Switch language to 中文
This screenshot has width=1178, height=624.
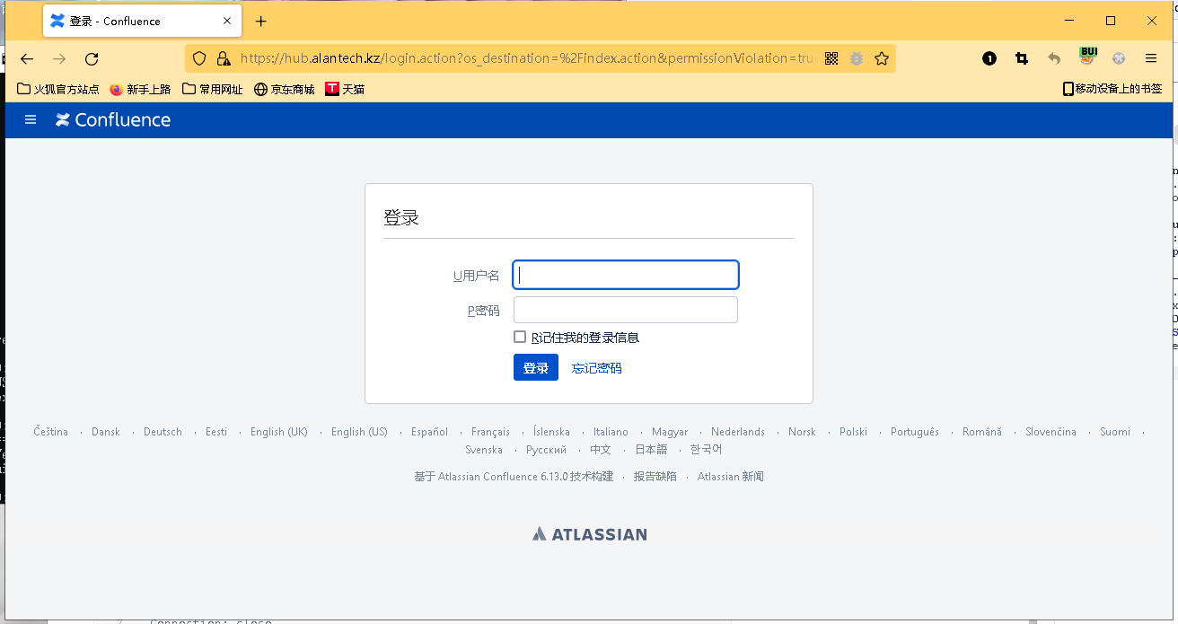point(601,450)
